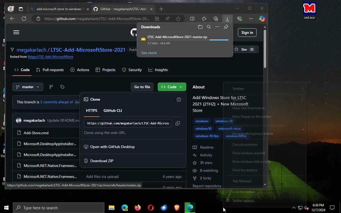Screen dimensions: 341x213
Task: Open the Edge profile avatar menu
Action: pyautogui.click(x=11, y=9)
